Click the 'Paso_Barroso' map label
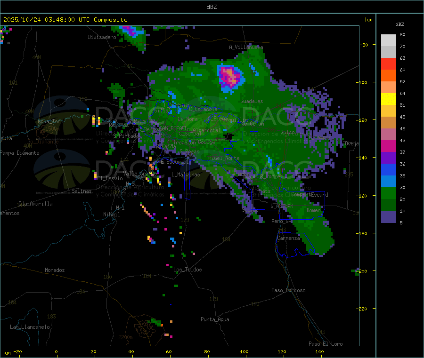Screen dimensions: 424x358 pos(288,290)
